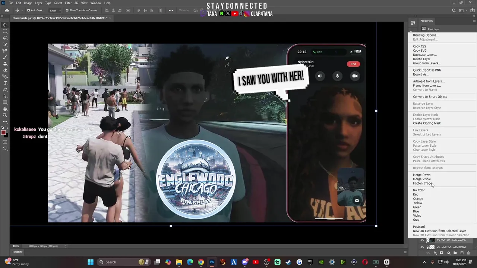Viewport: 477px width, 268px height.
Task: Toggle the Auto-Select checkbox
Action: point(29,10)
